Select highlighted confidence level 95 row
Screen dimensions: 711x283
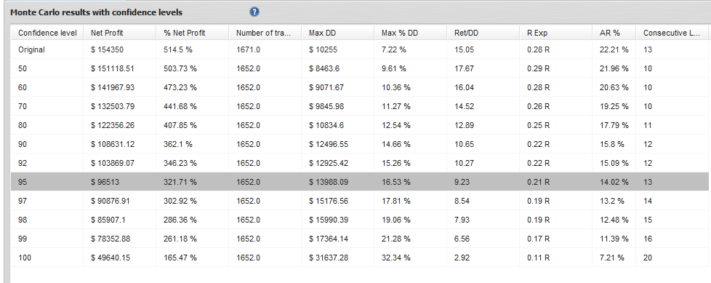click(x=360, y=182)
